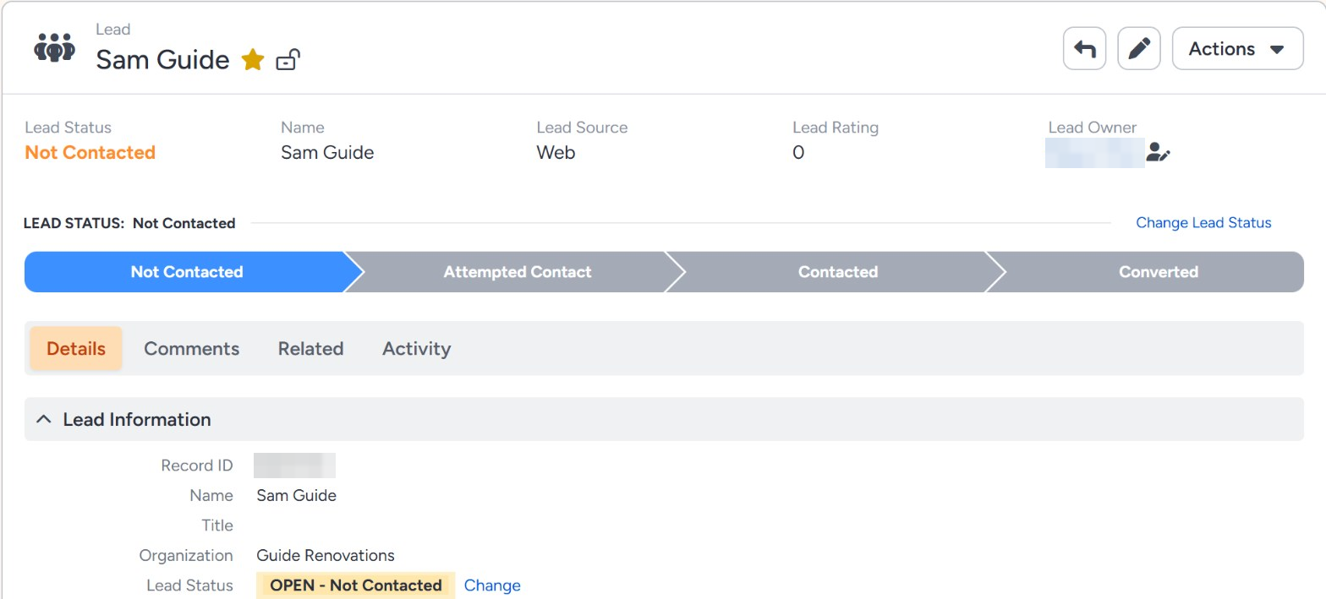Click the orange Not Contacted status text

[x=90, y=153]
